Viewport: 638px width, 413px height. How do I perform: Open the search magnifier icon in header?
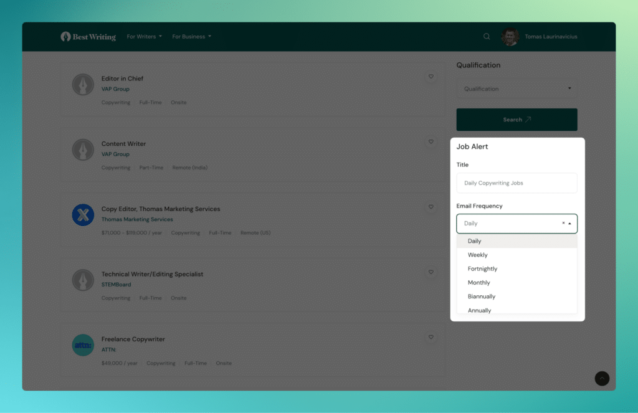click(487, 37)
